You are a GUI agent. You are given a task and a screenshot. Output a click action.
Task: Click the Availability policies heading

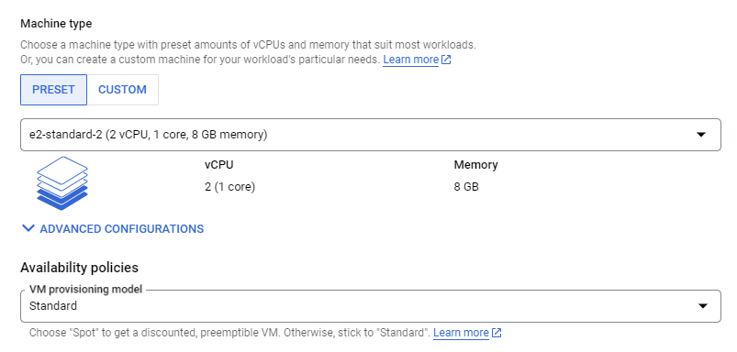point(80,268)
